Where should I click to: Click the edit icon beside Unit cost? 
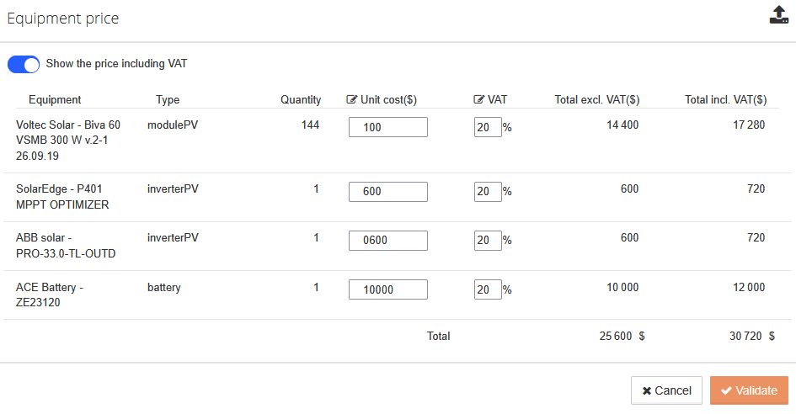[352, 99]
